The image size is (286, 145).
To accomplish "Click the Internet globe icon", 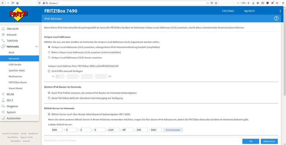I will (3, 35).
